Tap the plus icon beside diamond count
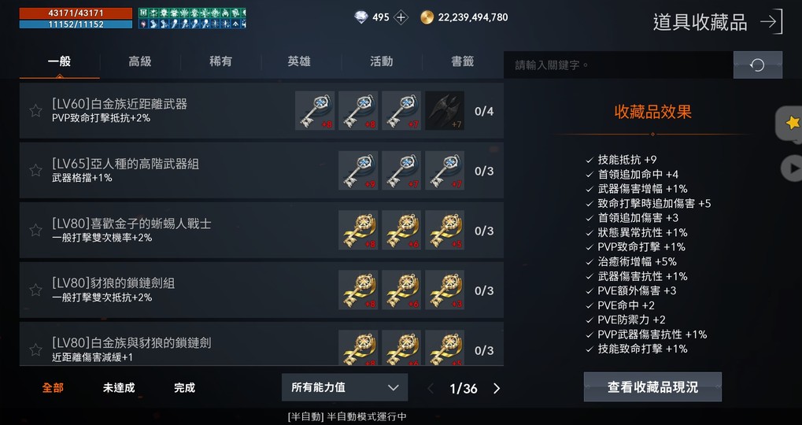 (401, 17)
